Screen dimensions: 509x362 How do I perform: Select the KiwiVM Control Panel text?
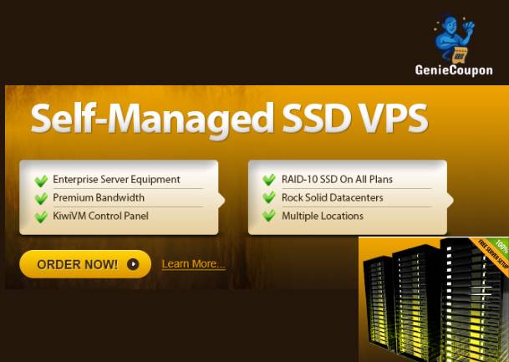coord(100,216)
